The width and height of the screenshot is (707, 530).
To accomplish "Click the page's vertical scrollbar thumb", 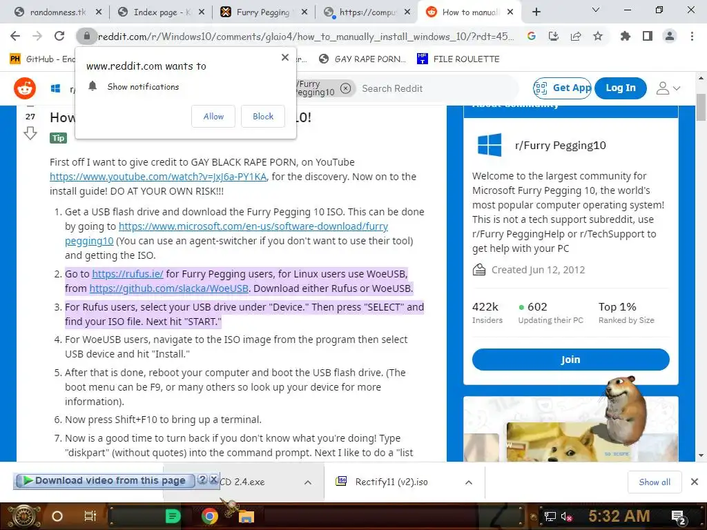I will [701, 107].
